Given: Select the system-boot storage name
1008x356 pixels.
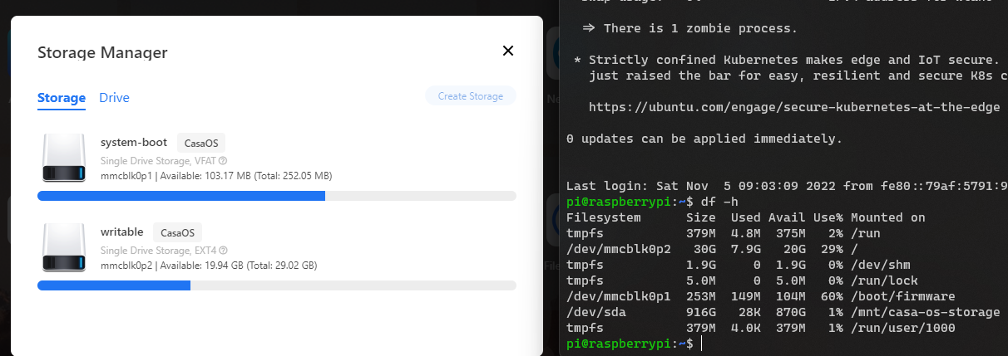Looking at the screenshot, I should tap(134, 142).
